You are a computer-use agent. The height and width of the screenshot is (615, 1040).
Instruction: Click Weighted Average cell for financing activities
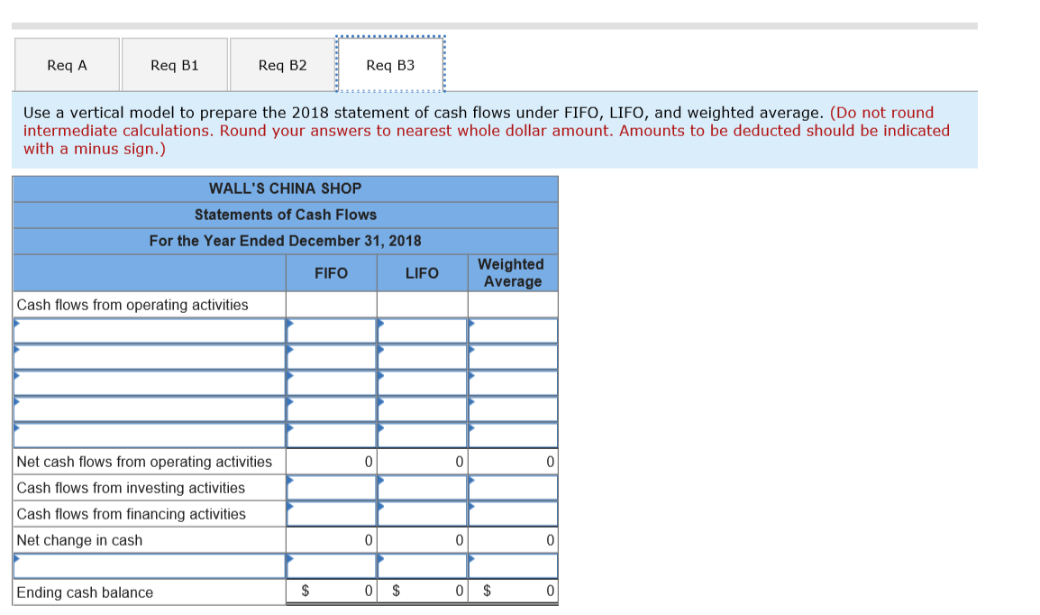(513, 513)
